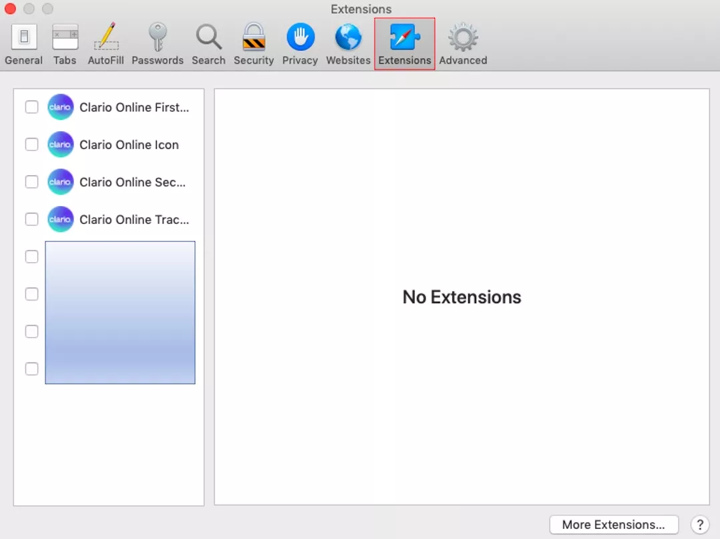
Task: Select the Privacy hand icon
Action: [x=300, y=44]
